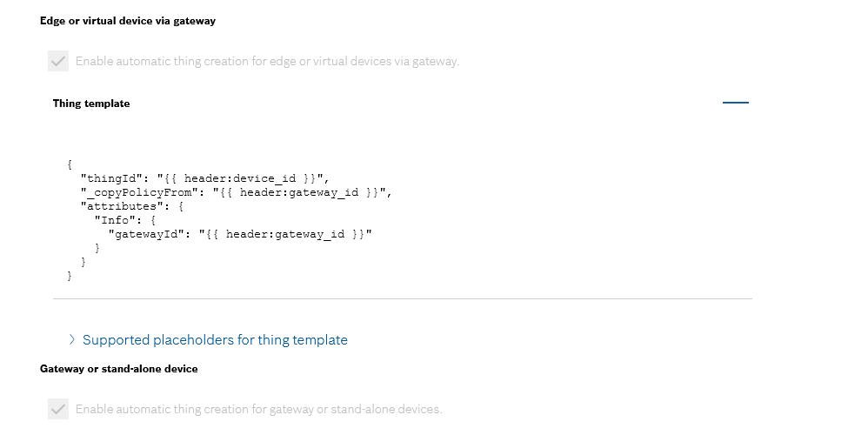Click the header:device_id placeholder value
This screenshot has width=848, height=435.
[x=240, y=178]
